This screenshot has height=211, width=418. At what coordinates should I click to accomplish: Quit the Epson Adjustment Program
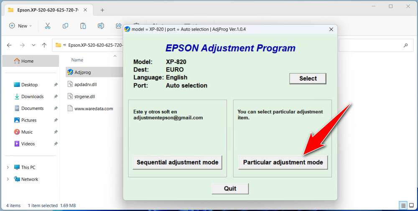(x=230, y=188)
